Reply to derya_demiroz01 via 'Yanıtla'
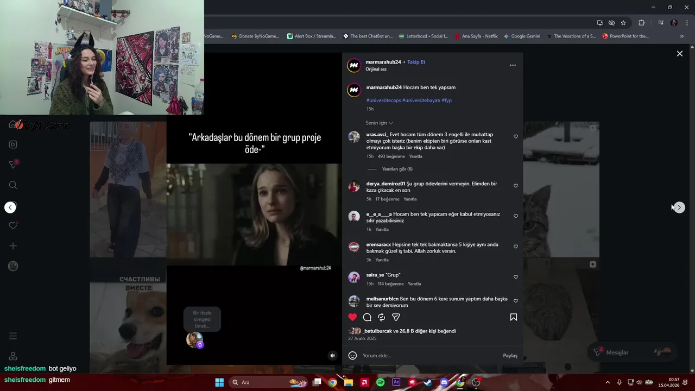The image size is (695, 391). pos(410,199)
